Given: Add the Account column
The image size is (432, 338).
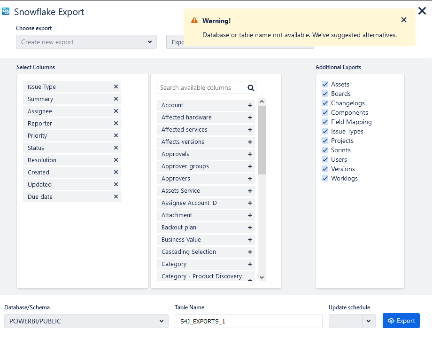Looking at the screenshot, I should [250, 105].
